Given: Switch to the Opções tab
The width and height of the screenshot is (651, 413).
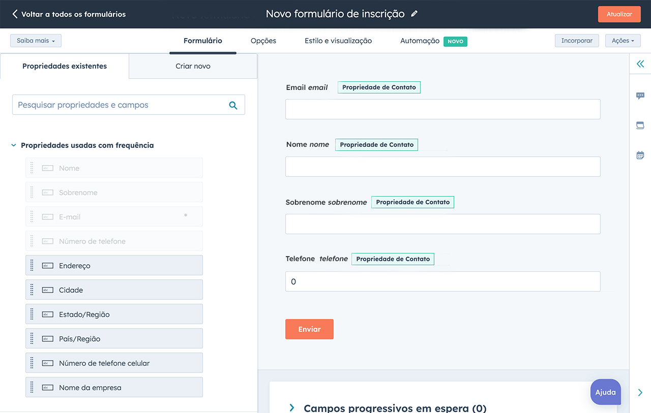Looking at the screenshot, I should [263, 41].
